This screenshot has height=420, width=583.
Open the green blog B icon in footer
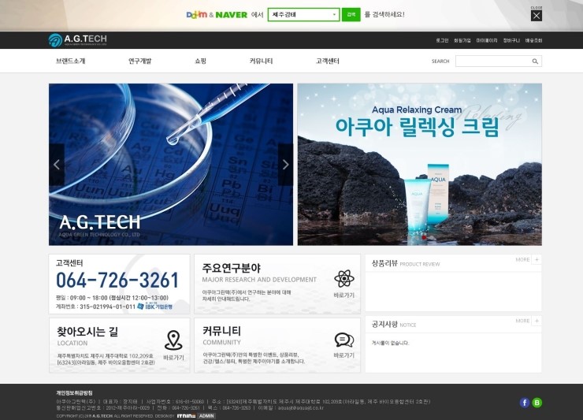tap(537, 403)
